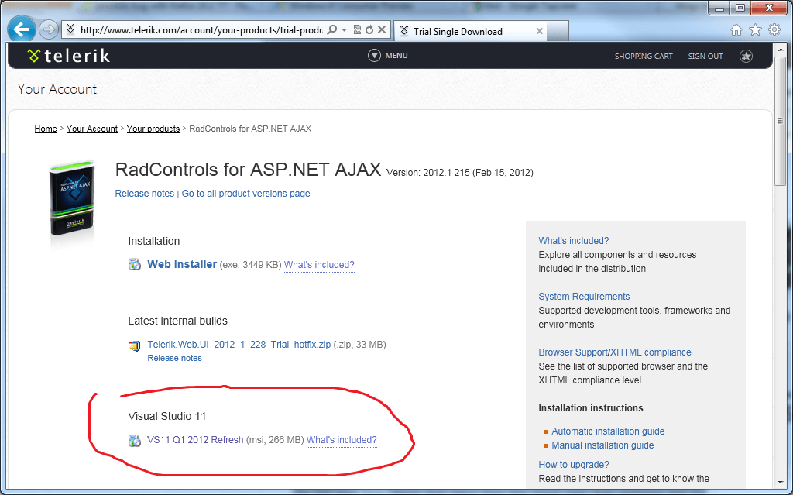Open Go to all product versions page link
793x495 pixels.
245,194
